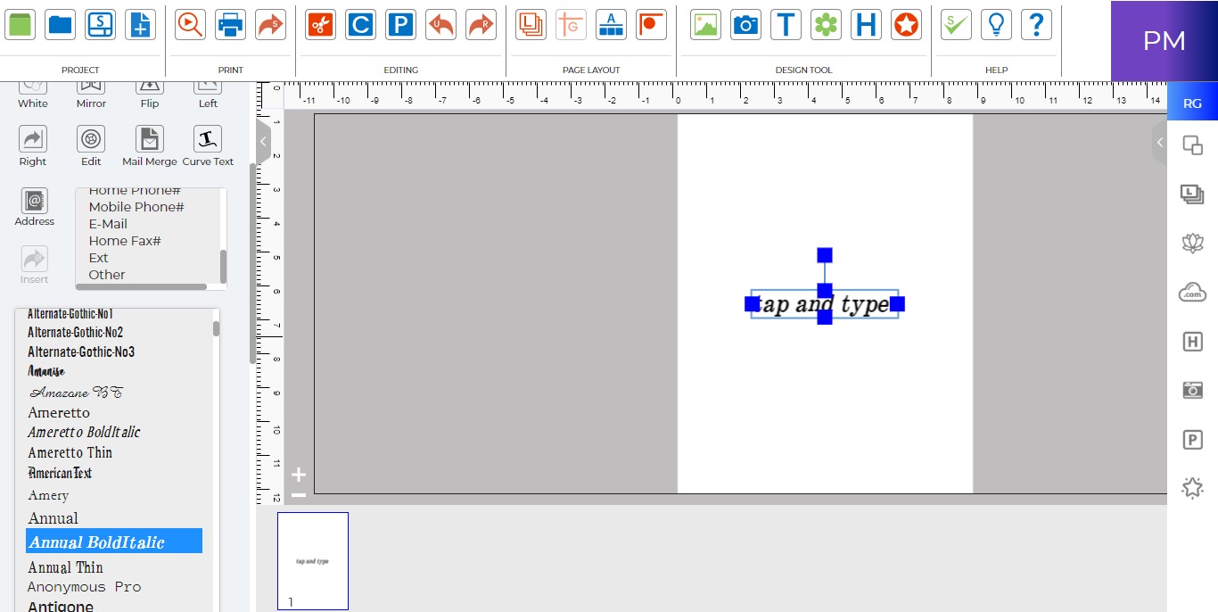1218x612 pixels.
Task: Paste using the blue P icon
Action: point(400,24)
